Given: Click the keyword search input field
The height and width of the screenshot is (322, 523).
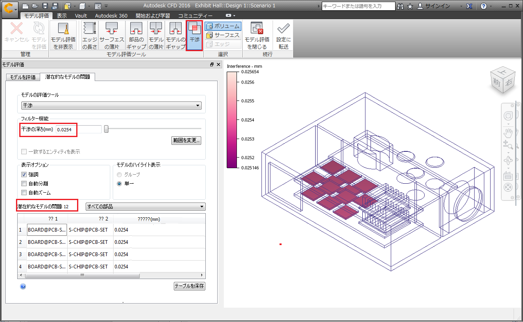Looking at the screenshot, I should point(358,6).
